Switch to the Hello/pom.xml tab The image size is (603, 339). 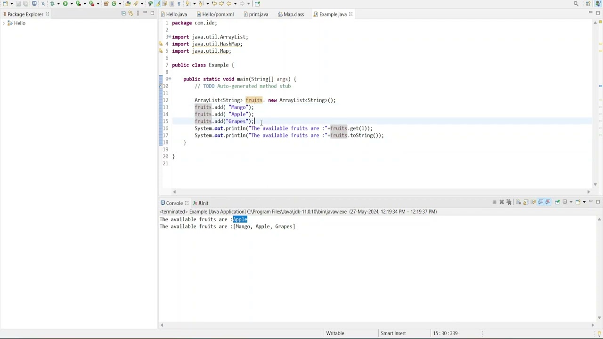(x=215, y=14)
